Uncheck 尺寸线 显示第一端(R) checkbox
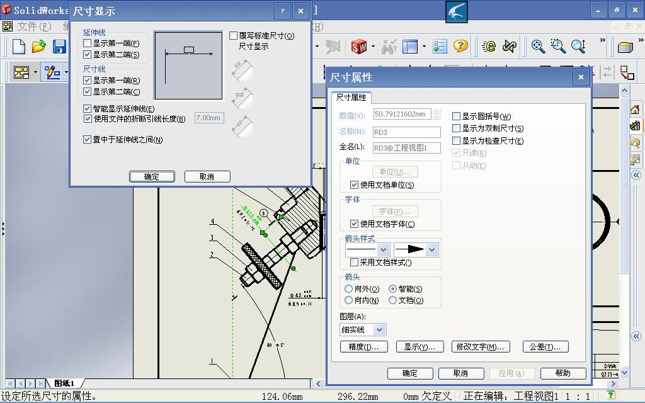 pos(87,80)
